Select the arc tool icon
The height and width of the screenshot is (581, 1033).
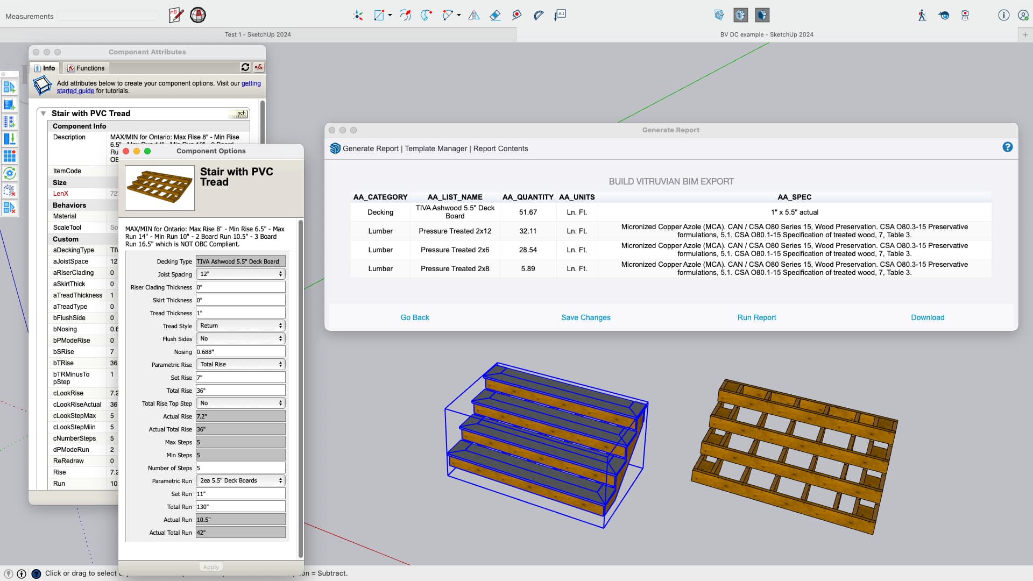click(x=406, y=16)
